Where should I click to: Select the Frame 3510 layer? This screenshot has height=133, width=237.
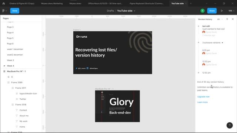click(x=21, y=105)
